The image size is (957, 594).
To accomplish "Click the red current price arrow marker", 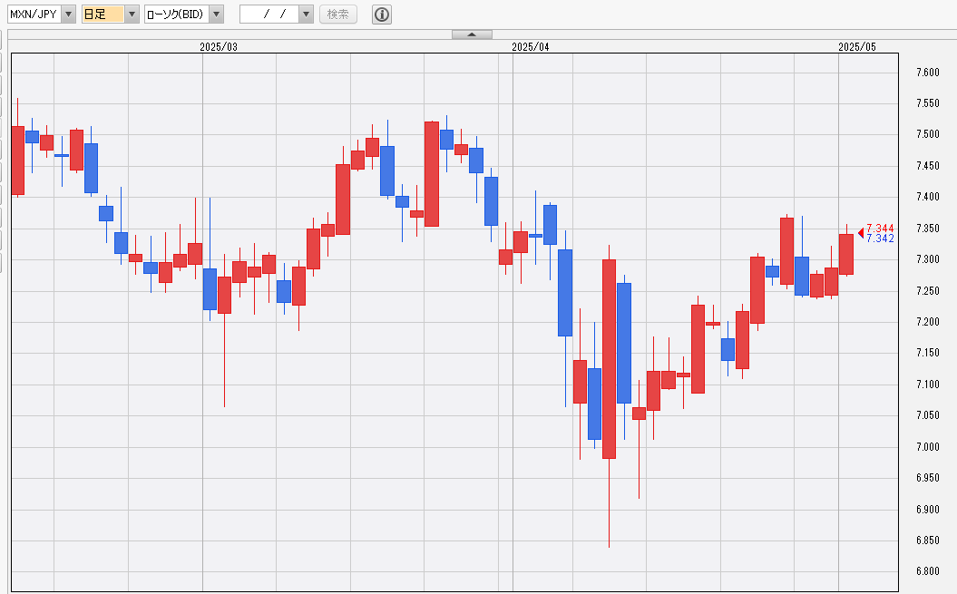I will pos(860,232).
